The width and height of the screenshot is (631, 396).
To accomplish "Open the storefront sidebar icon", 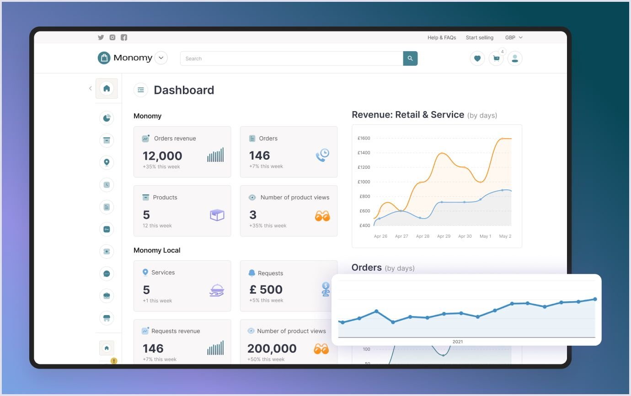I will click(107, 318).
